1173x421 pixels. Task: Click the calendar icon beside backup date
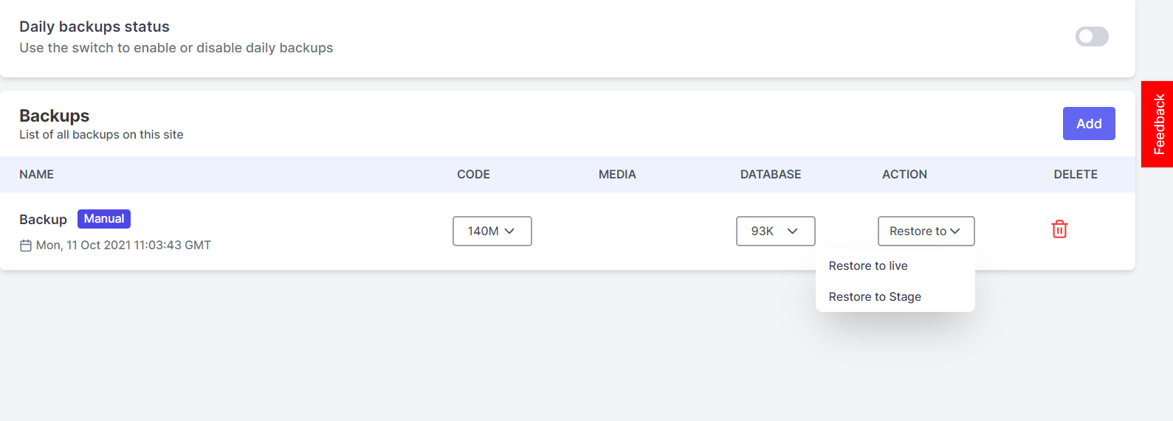[26, 246]
